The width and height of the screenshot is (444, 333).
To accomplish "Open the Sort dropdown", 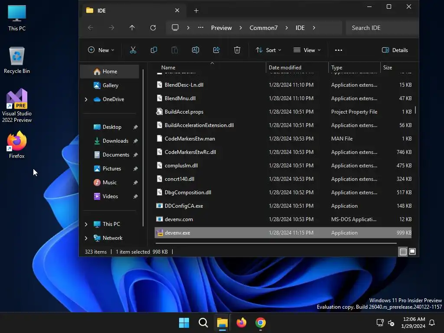I will [x=268, y=50].
